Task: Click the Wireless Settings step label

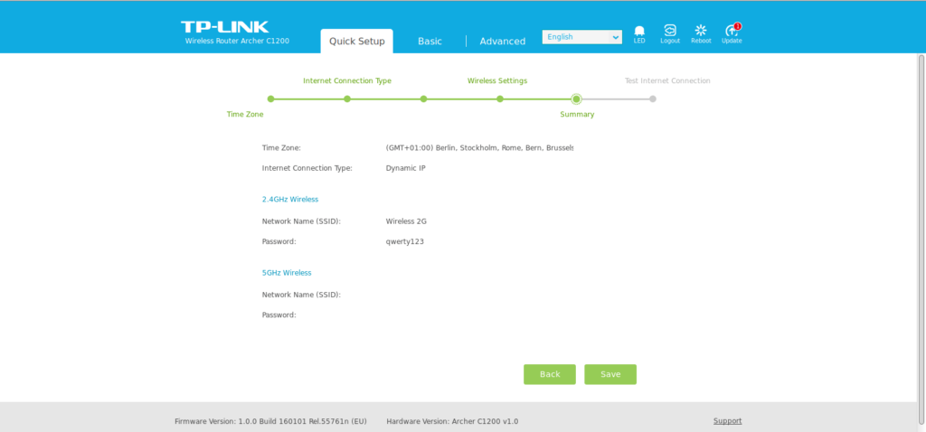Action: [x=496, y=80]
